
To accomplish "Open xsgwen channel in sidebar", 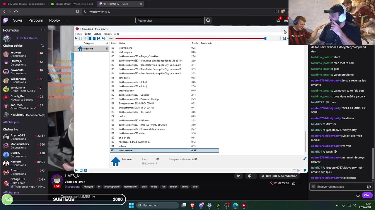I will pyautogui.click(x=24, y=54).
